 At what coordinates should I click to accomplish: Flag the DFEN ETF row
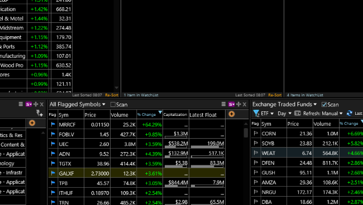point(256,163)
